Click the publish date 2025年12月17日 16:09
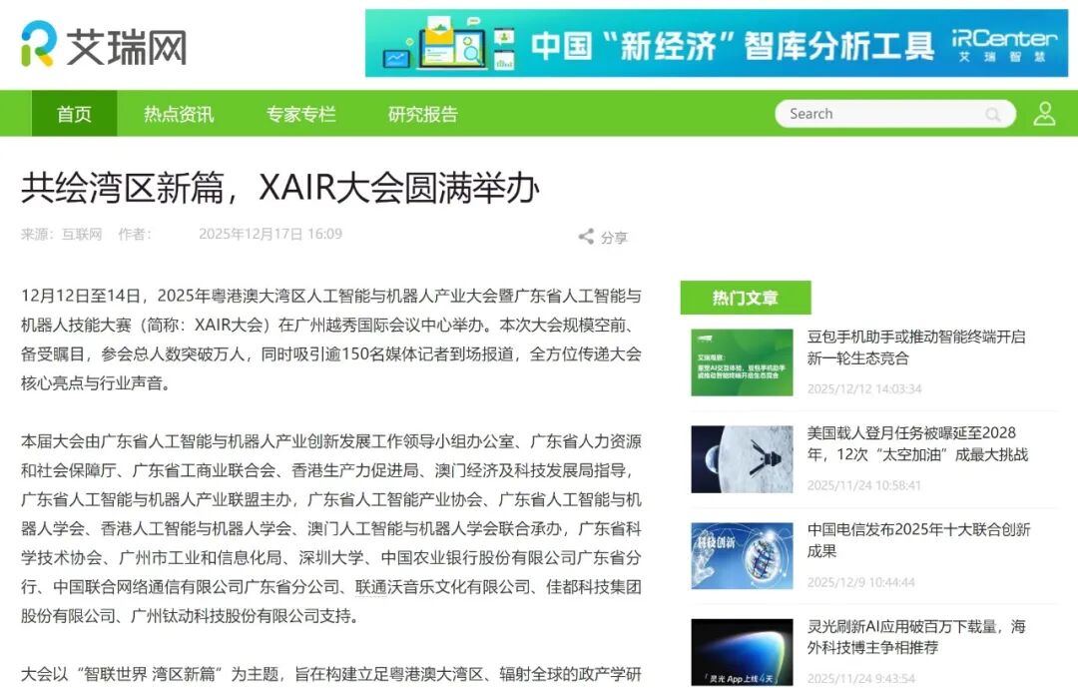Screen dimensions: 1078x688 click(x=270, y=234)
